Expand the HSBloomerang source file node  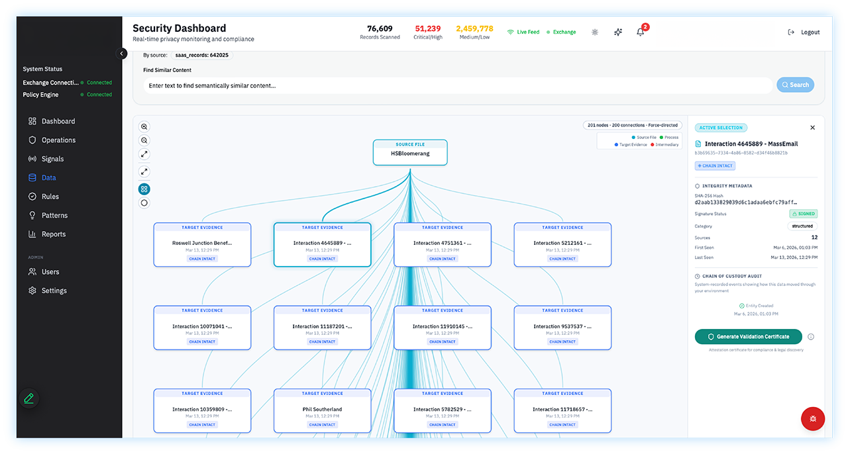pyautogui.click(x=410, y=153)
